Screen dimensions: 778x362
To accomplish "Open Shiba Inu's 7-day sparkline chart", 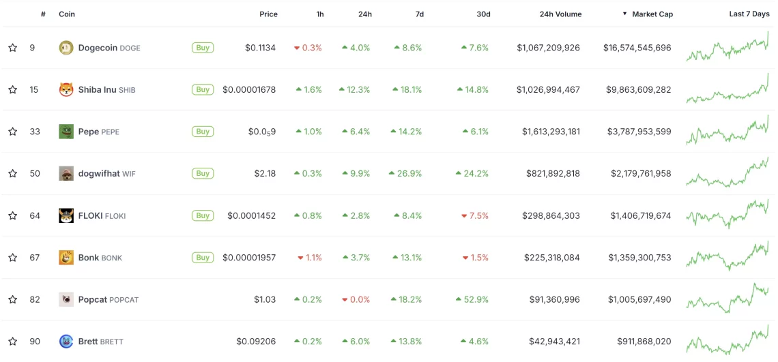I will (x=727, y=89).
